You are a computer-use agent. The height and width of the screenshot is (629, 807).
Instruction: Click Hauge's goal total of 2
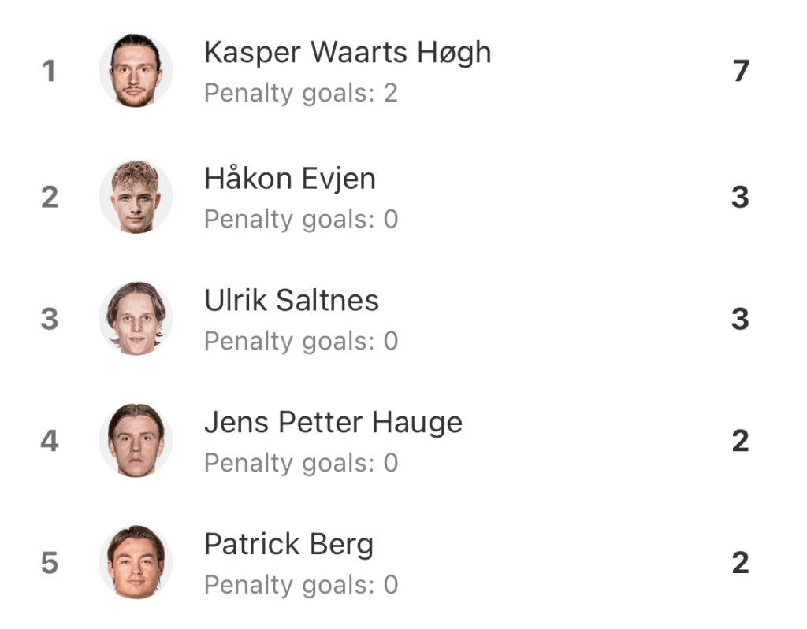tap(741, 441)
